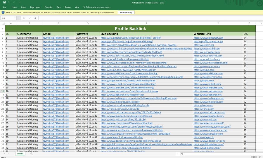Open the vimeo.com/user263055349 live backlink
The width and height of the screenshot is (263, 158).
point(120,109)
